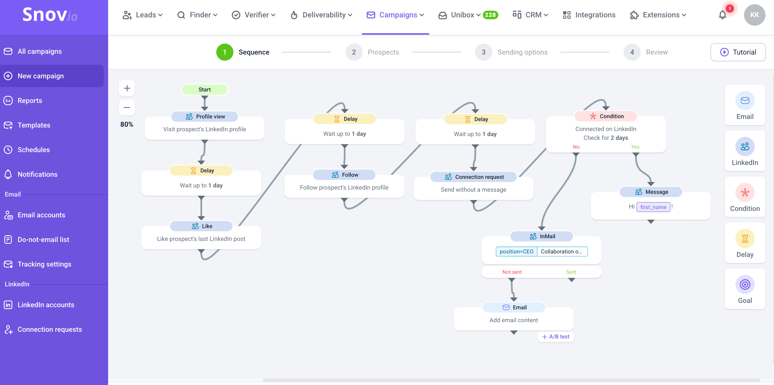Select the LinkedIn element in side panel
The height and width of the screenshot is (385, 774).
(x=745, y=151)
